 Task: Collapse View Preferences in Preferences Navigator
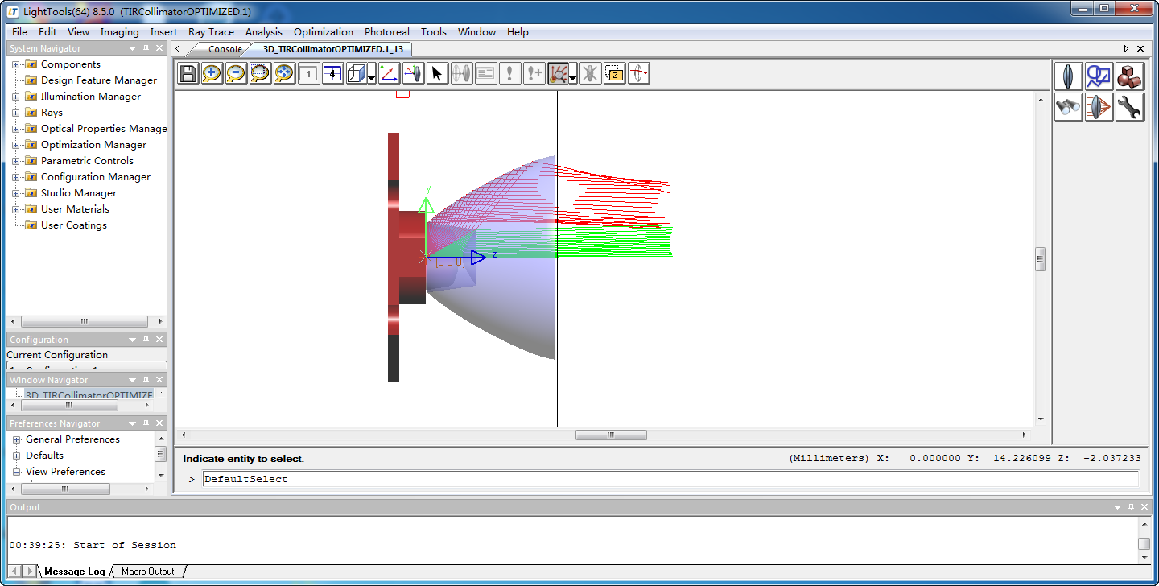point(16,472)
